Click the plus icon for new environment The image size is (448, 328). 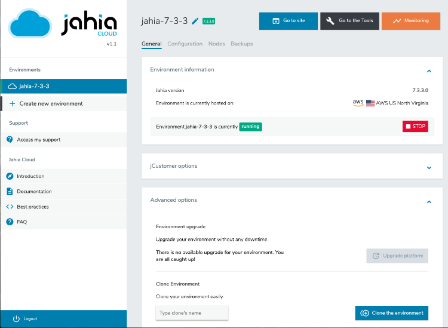[13, 104]
